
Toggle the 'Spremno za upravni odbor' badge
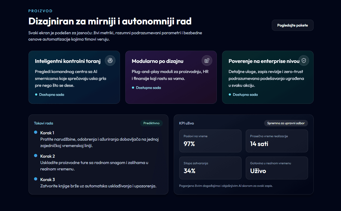point(286,123)
